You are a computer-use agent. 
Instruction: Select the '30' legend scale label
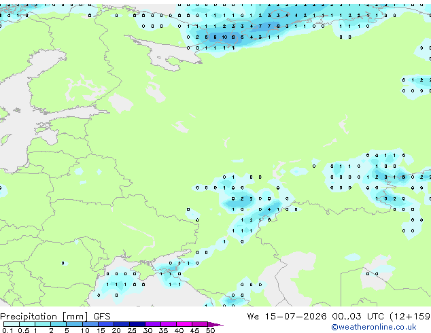[148, 330]
